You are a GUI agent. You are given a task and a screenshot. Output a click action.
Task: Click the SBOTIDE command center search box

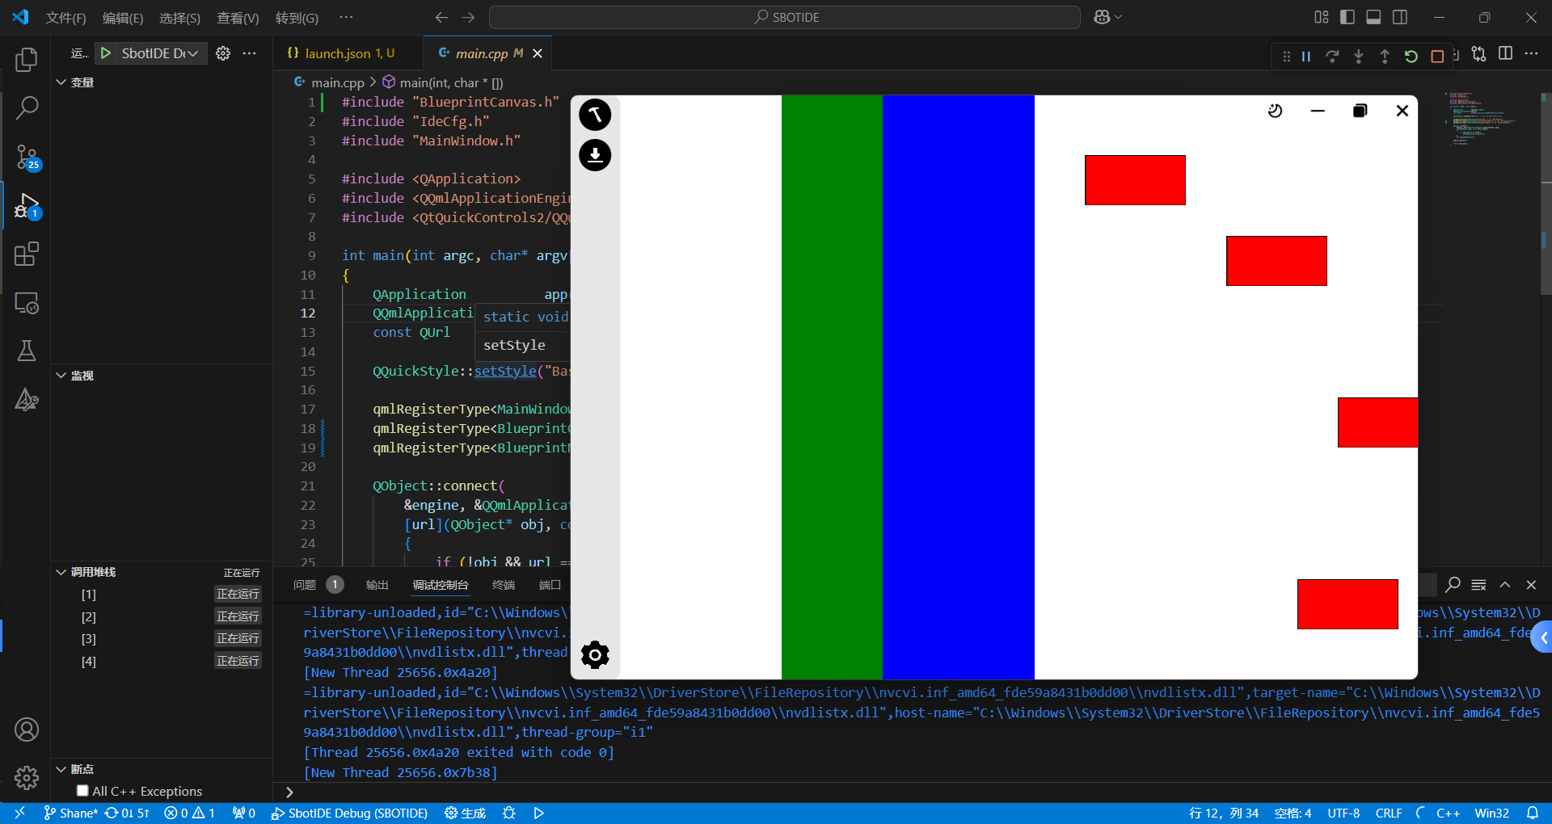[x=785, y=17]
